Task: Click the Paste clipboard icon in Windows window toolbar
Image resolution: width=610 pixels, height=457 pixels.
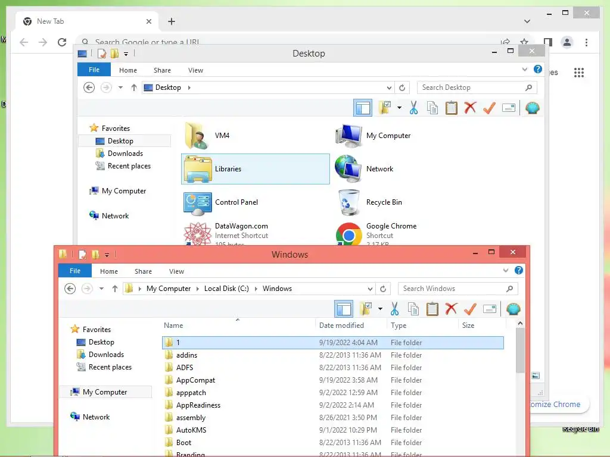Action: point(432,309)
